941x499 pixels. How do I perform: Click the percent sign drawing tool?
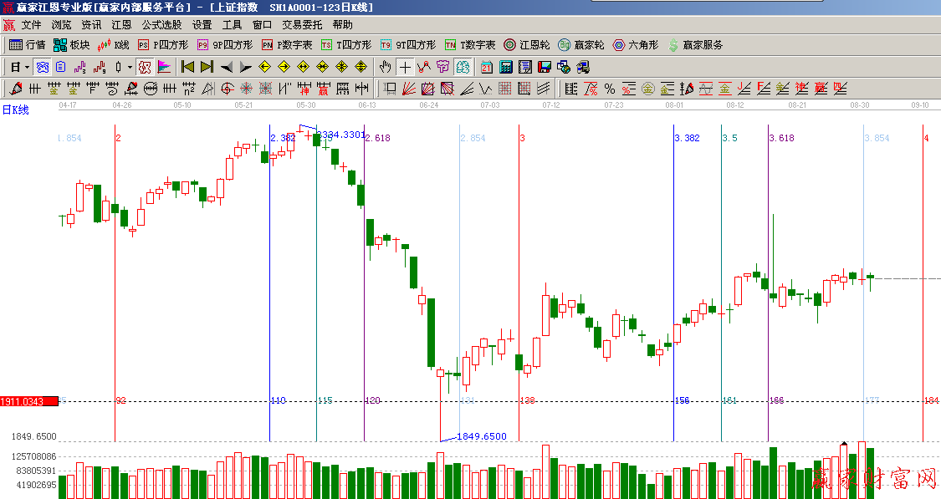pos(609,89)
